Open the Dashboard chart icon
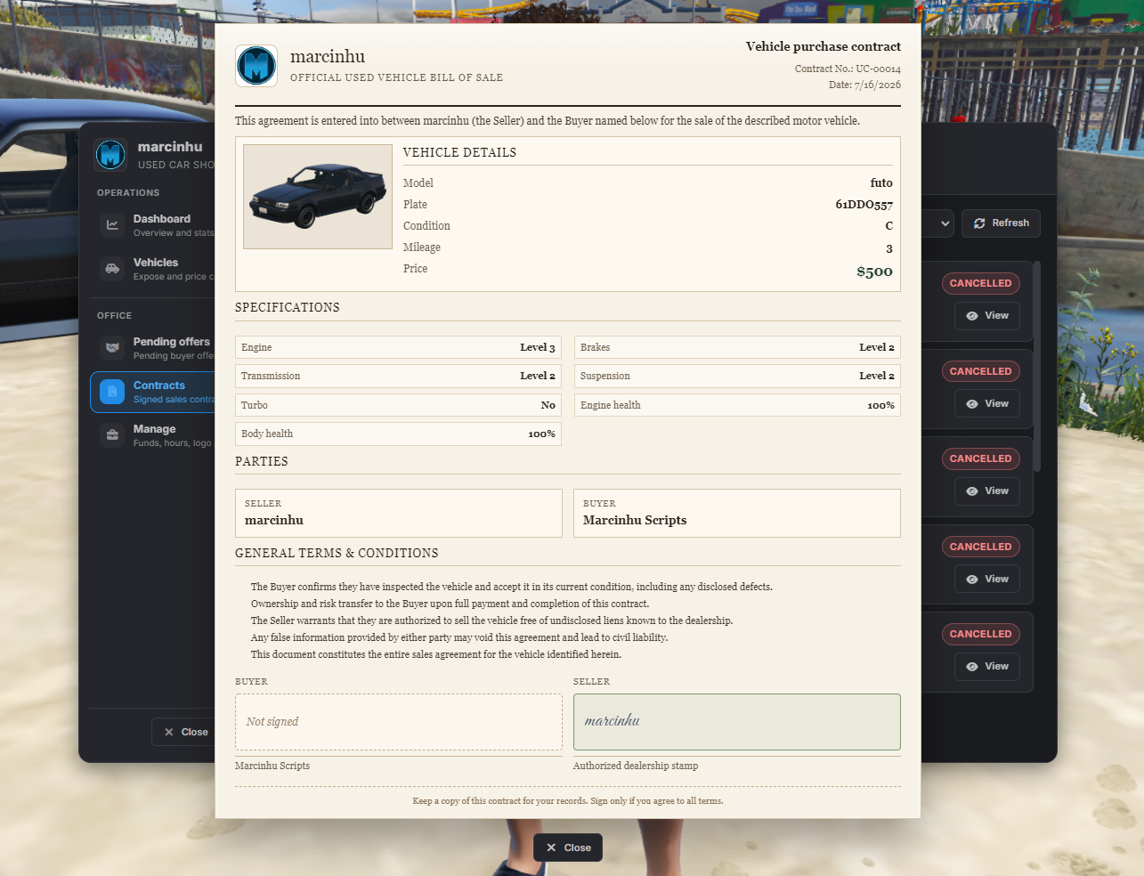 tap(112, 225)
